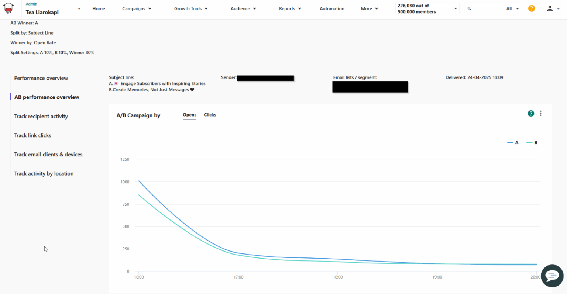Open the search All filter dropdown
Image resolution: width=567 pixels, height=294 pixels.
(x=512, y=8)
